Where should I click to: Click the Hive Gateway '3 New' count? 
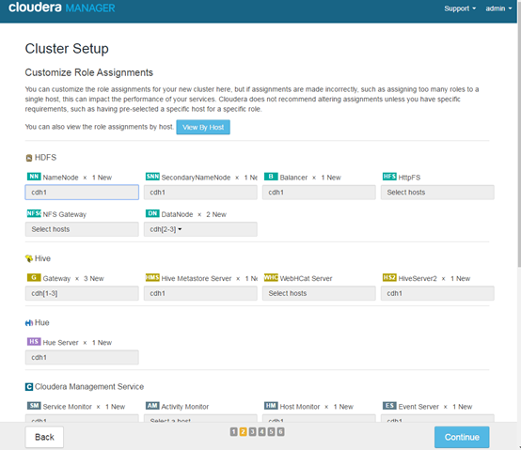(94, 279)
